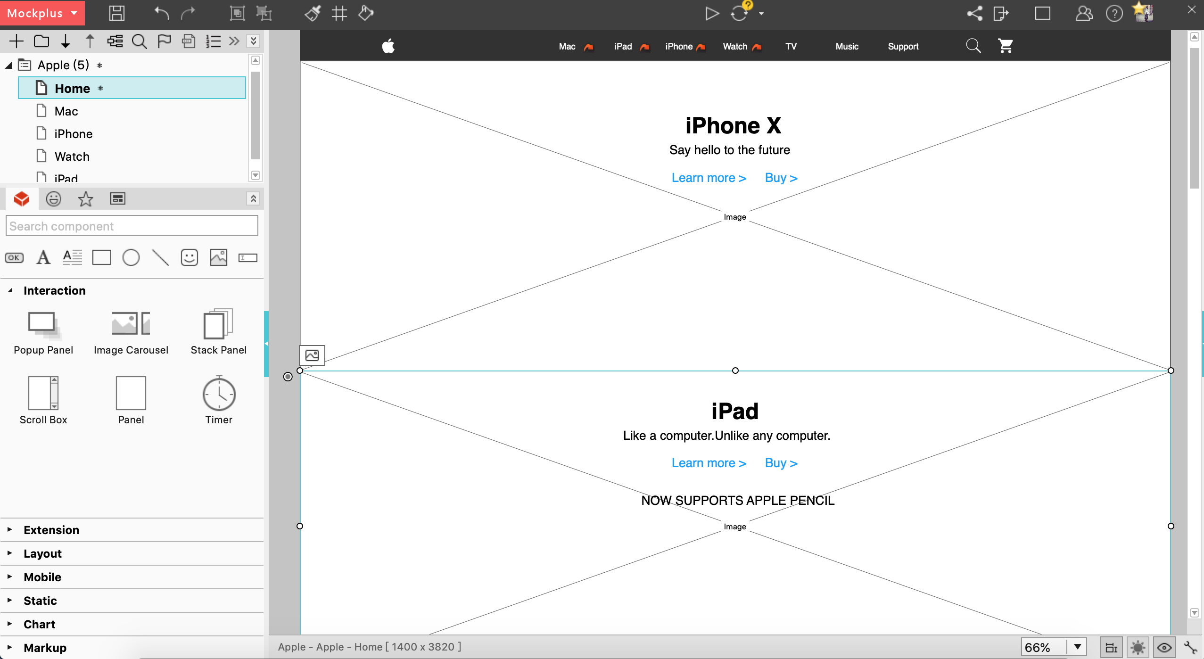Click the grid icon in top toolbar
Image resolution: width=1204 pixels, height=659 pixels.
point(339,13)
